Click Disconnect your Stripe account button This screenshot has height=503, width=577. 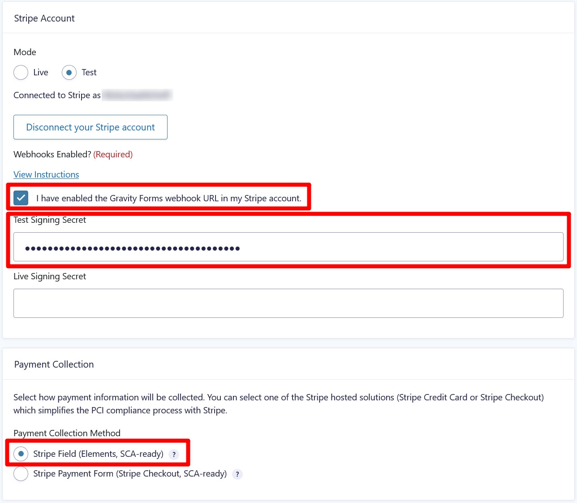pyautogui.click(x=90, y=127)
